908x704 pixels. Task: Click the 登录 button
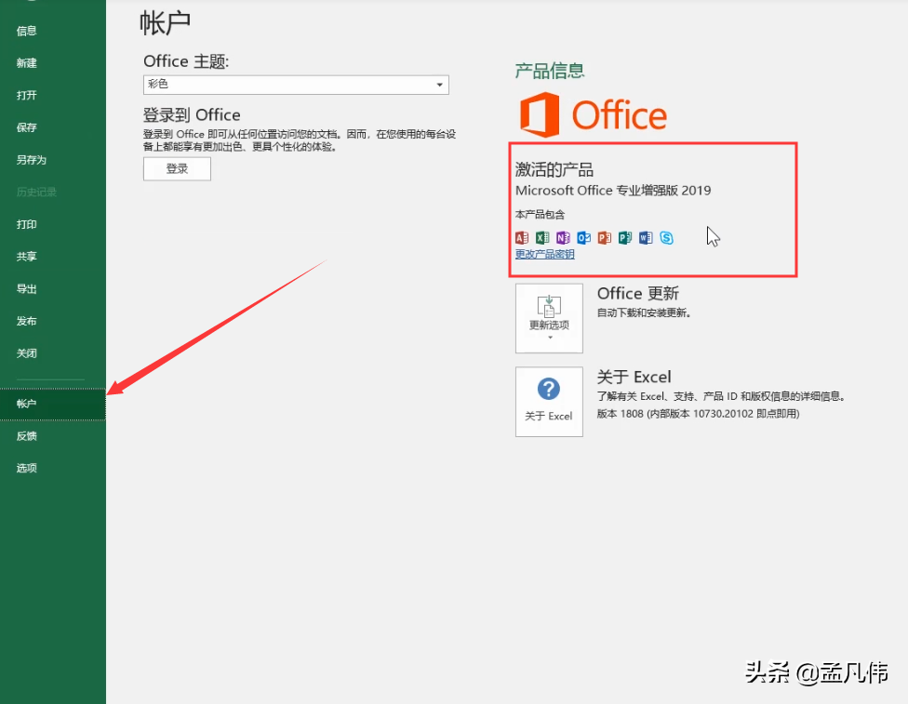click(177, 168)
